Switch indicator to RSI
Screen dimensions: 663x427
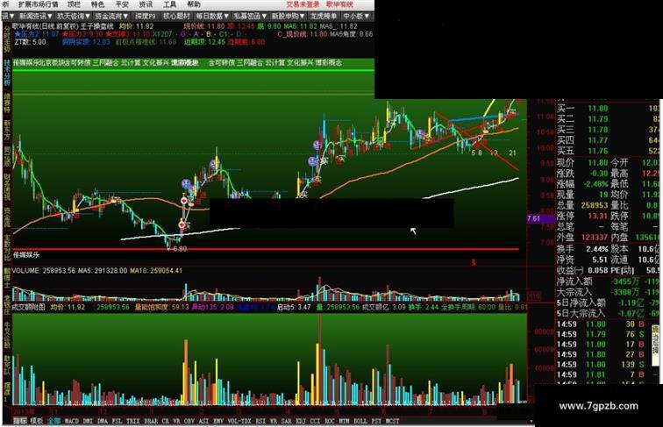260,421
